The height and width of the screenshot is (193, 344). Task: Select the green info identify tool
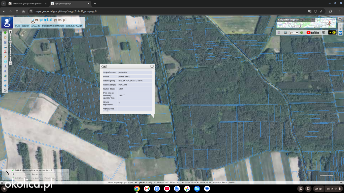pos(5,33)
